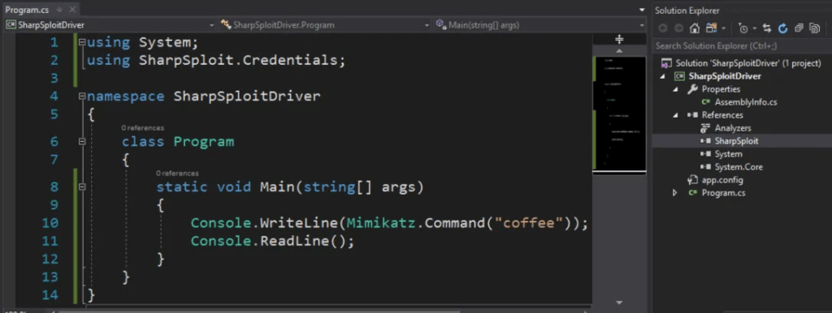Expand the Program.cs node arrow
832x313 pixels.
pyautogui.click(x=675, y=193)
